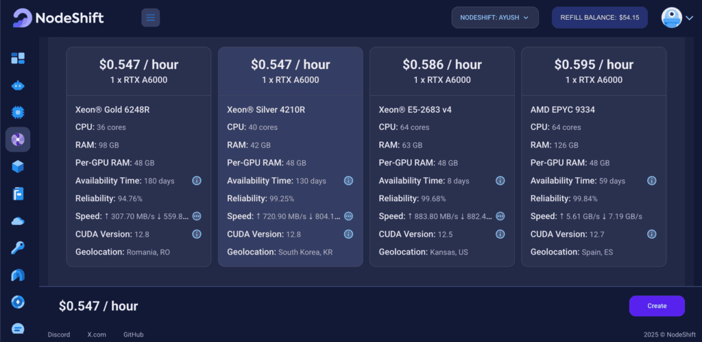
Task: Open the GitHub footer link
Action: (134, 334)
